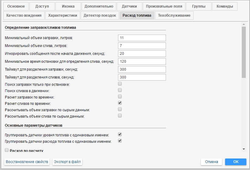Viewport: 250px width, 170px height.
Task: Uncheck 'Расчет сливов по времени' checkbox
Action: click(x=120, y=103)
